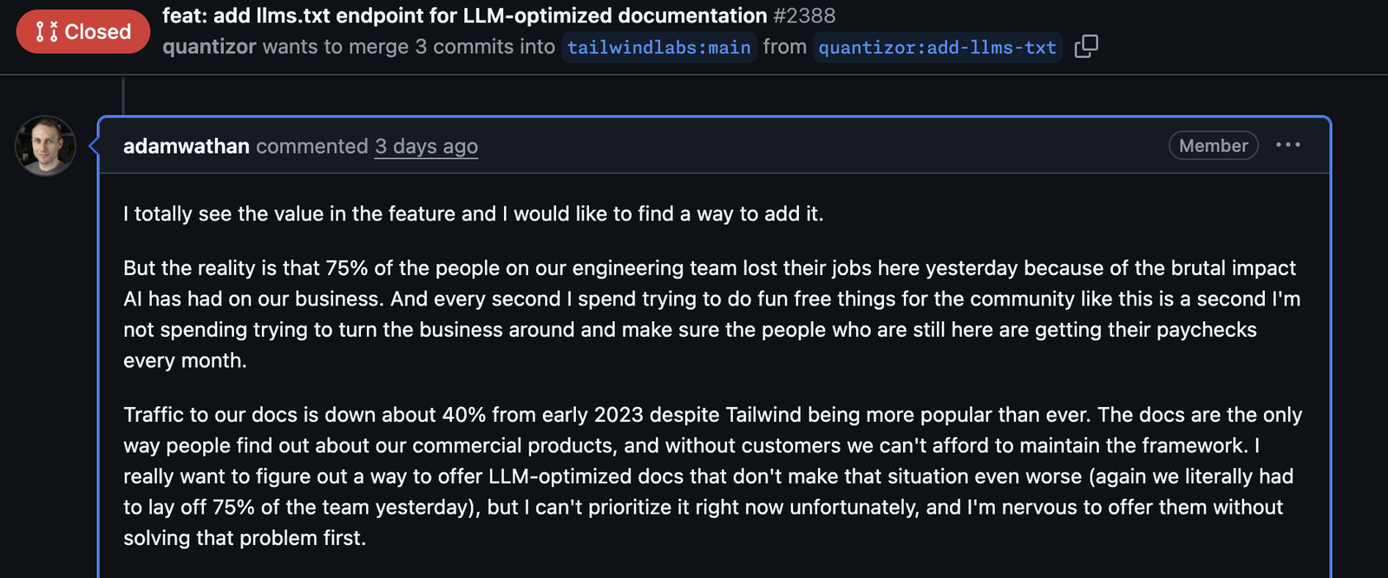
Task: Click the 'I totally see the value' paragraph
Action: pos(473,214)
